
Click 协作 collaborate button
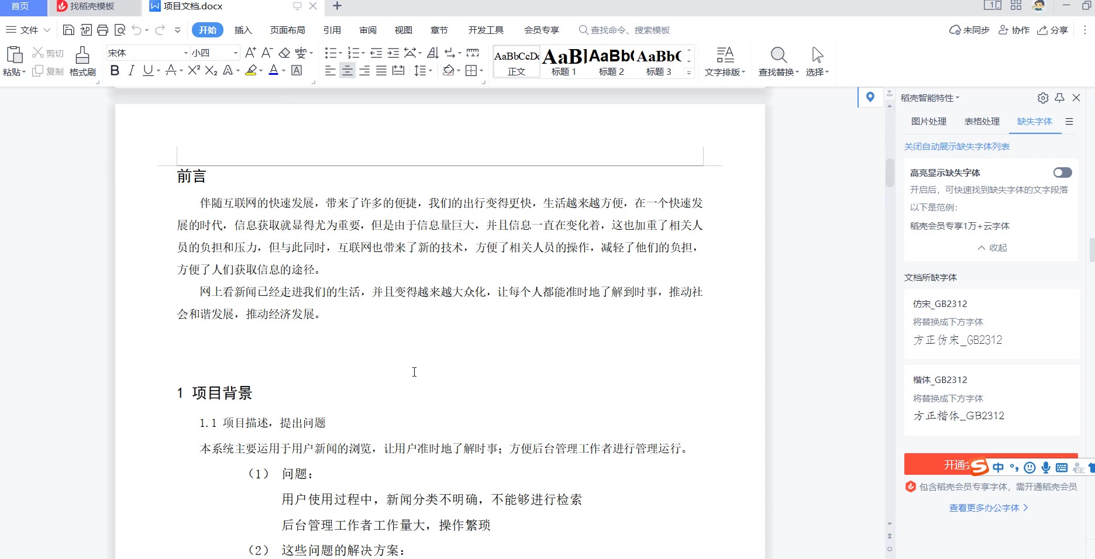pyautogui.click(x=1014, y=30)
